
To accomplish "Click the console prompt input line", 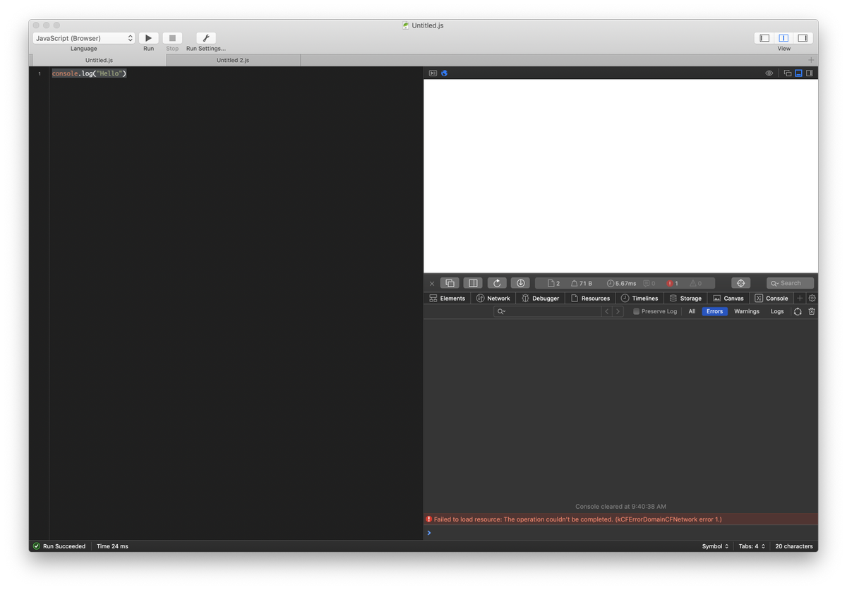I will [621, 533].
